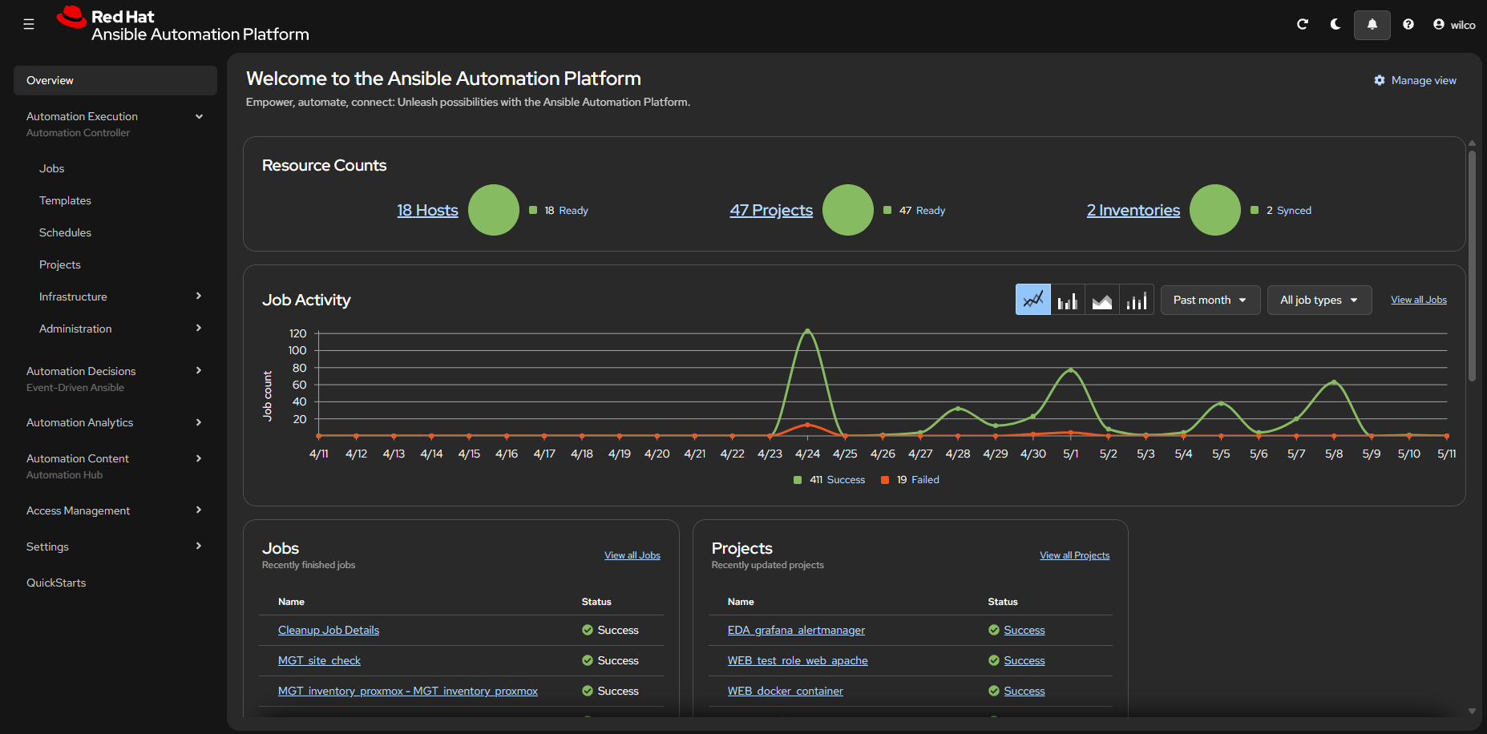This screenshot has height=734, width=1487.
Task: Click the 18 Ready hosts legend
Action: click(560, 210)
